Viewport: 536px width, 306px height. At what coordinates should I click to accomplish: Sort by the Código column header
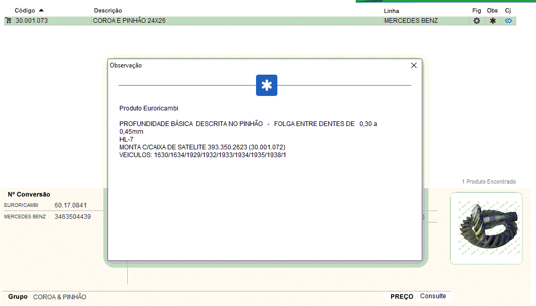point(25,10)
